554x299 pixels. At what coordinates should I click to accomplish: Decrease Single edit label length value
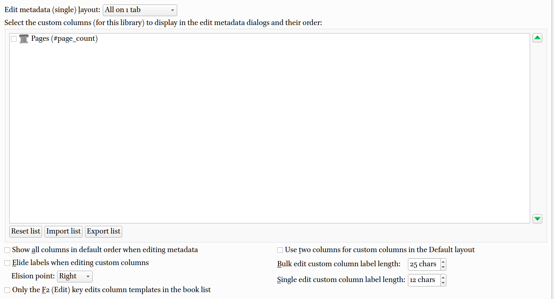point(443,283)
